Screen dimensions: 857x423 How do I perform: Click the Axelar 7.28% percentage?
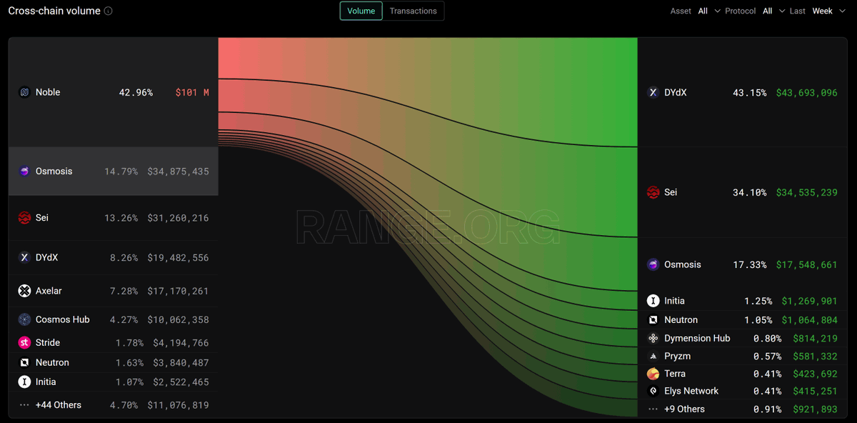(124, 291)
